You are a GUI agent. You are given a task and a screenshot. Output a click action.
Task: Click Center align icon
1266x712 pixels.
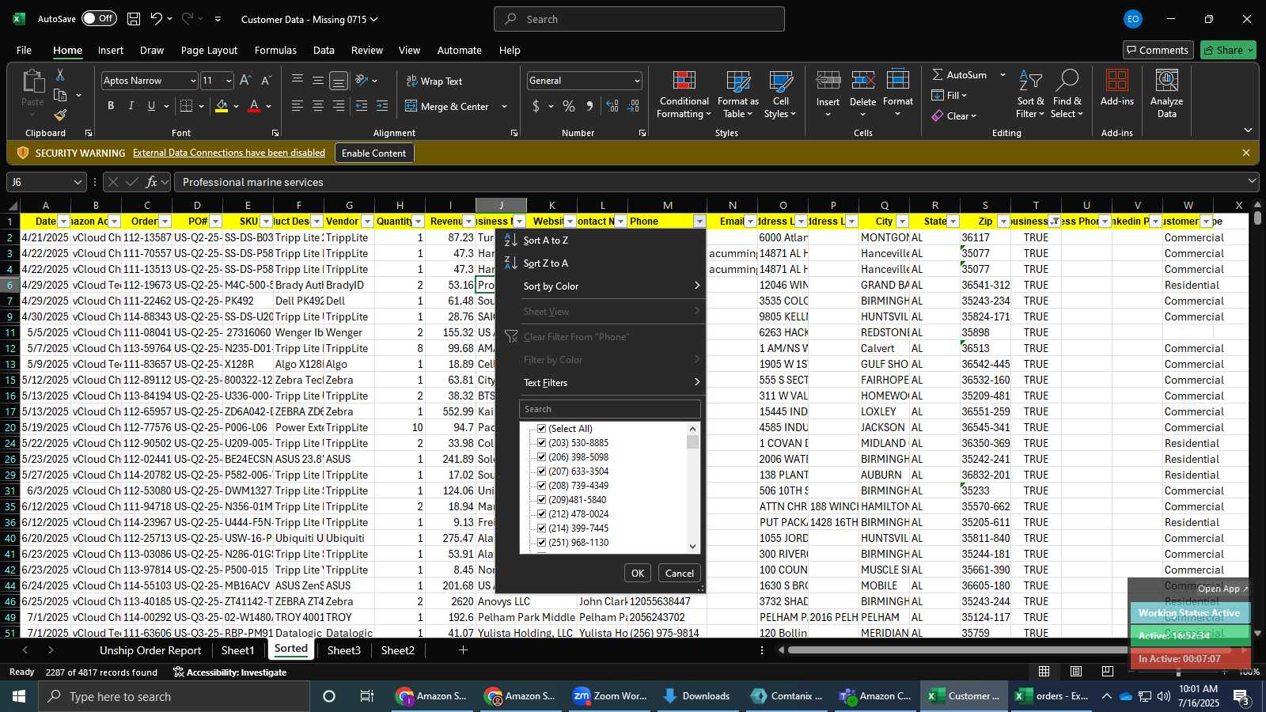pyautogui.click(x=317, y=106)
